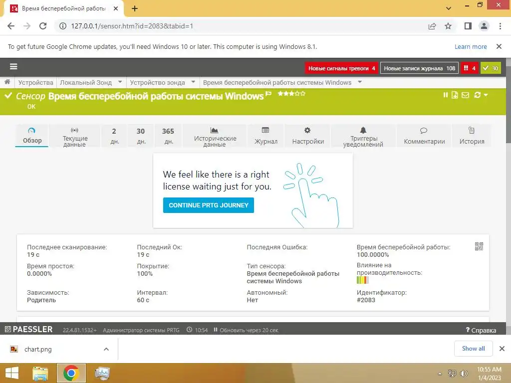This screenshot has width=511, height=383.
Task: Go to the PRTG home icon breadcrumb
Action: tap(7, 82)
